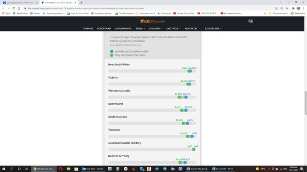Open the Chrome profile avatar
The height and width of the screenshot is (172, 307).
point(298,8)
